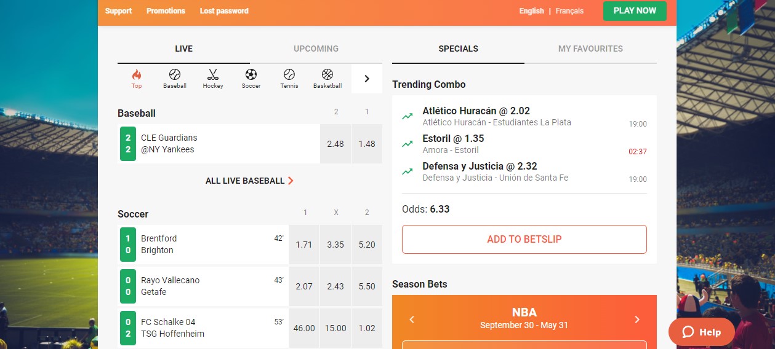This screenshot has height=349, width=775.
Task: Bet Brighton win at 5.20
Action: coord(367,245)
